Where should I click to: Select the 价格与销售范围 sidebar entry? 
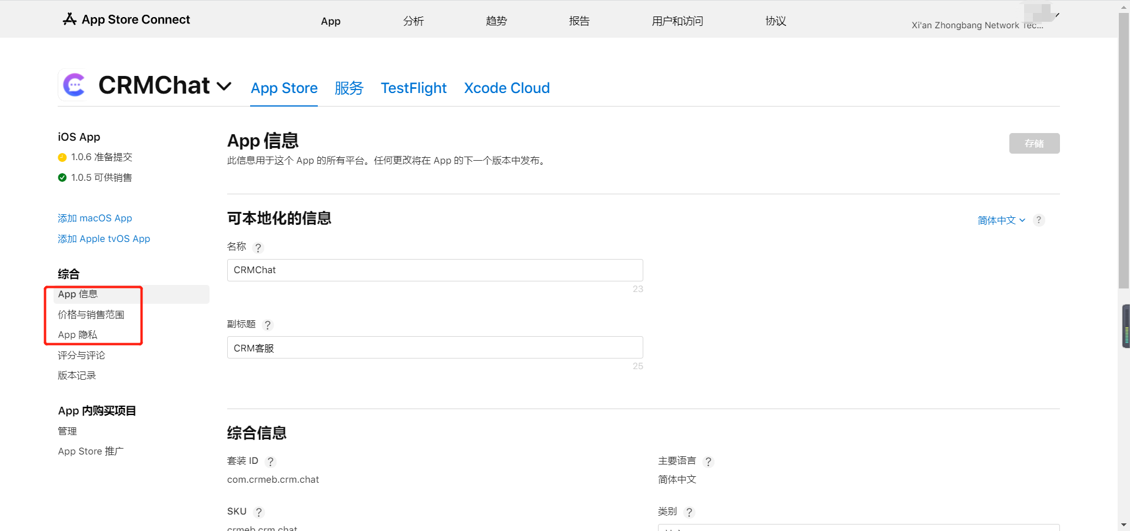point(91,314)
